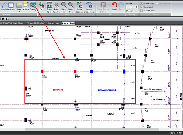Viewport: 183px width, 135px height.
Task: Click the Zoom Out icon
Action: (x=71, y=7)
